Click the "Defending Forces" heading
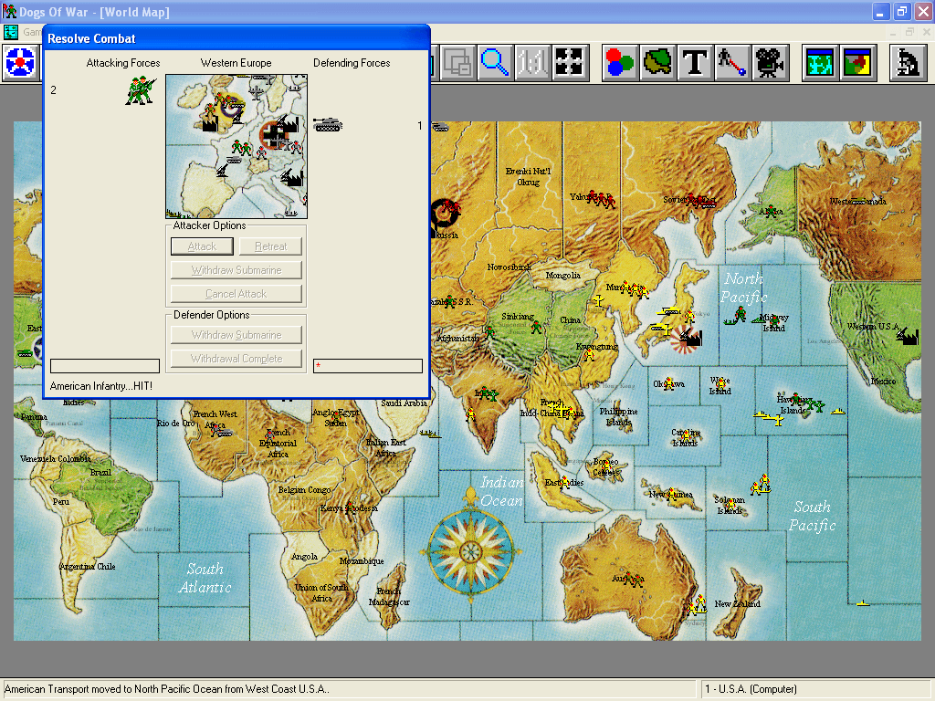The width and height of the screenshot is (935, 701). (352, 63)
